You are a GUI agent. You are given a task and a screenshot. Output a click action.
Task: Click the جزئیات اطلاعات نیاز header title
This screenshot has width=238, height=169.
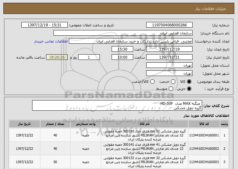point(210,9)
